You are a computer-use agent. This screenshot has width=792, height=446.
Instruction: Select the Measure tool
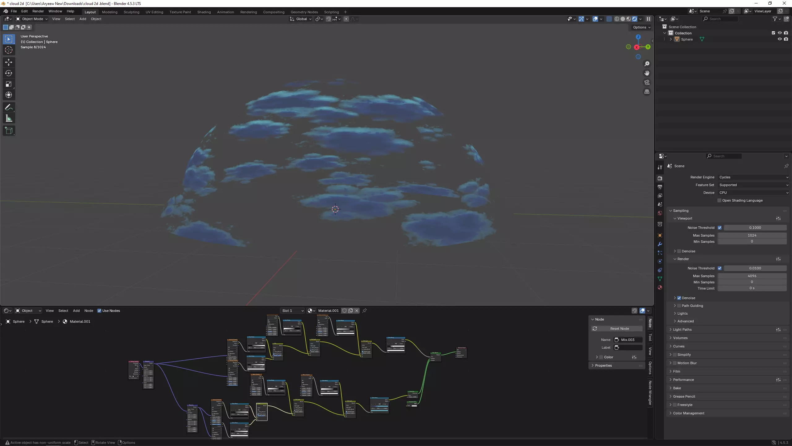coord(9,118)
